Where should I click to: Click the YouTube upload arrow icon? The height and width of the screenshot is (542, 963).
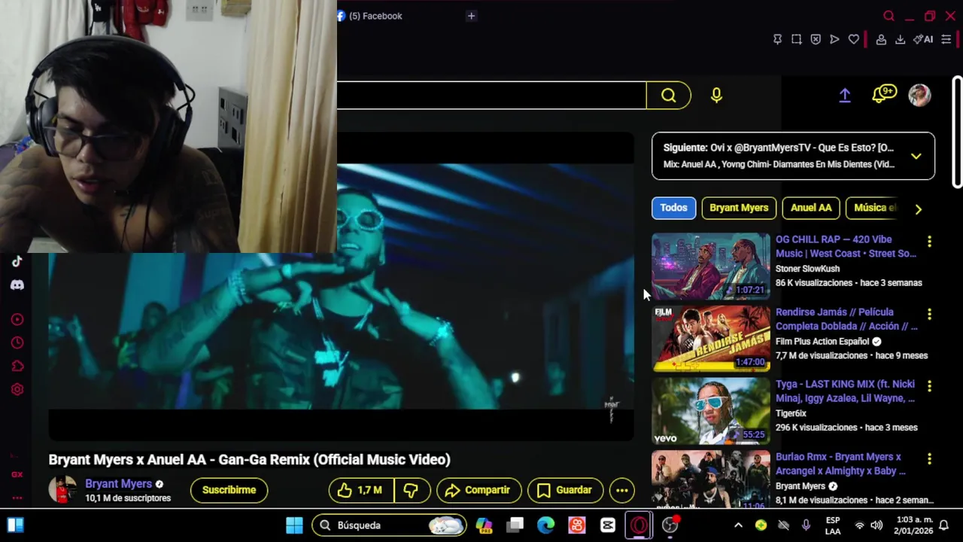845,95
